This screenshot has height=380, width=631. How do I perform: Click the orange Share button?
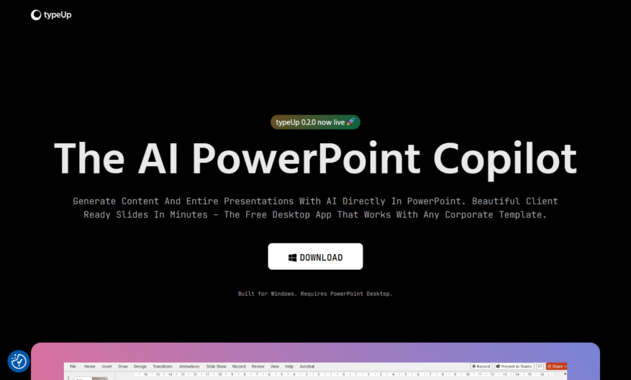click(x=557, y=366)
